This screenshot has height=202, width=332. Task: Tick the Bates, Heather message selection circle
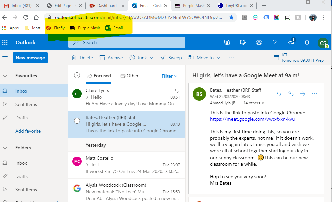coord(77,121)
